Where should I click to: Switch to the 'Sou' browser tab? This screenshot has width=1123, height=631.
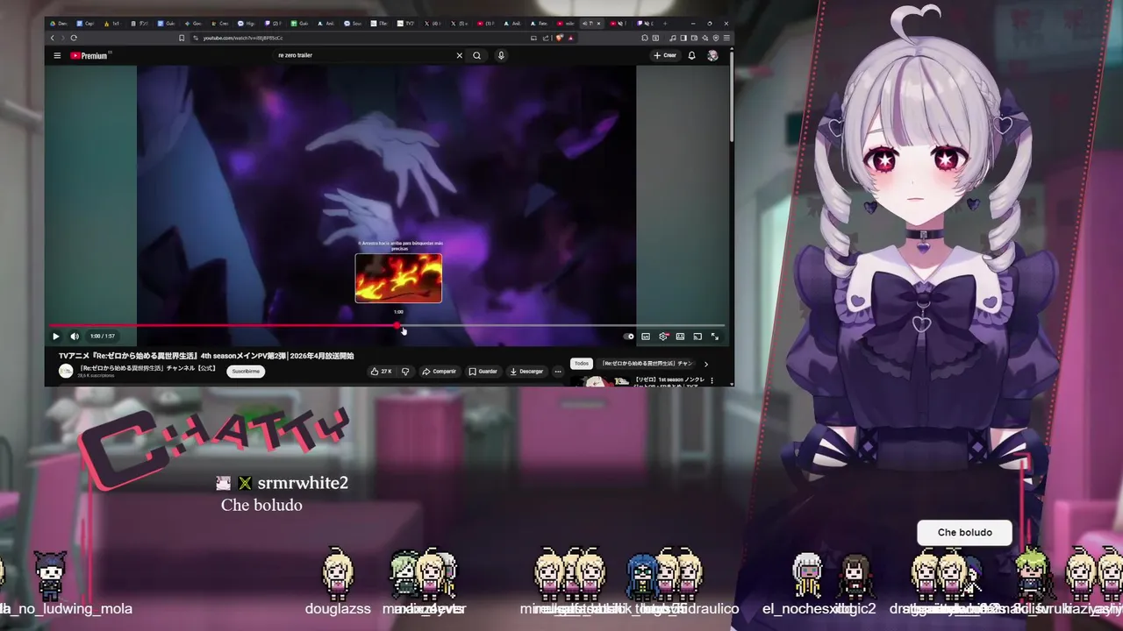354,23
